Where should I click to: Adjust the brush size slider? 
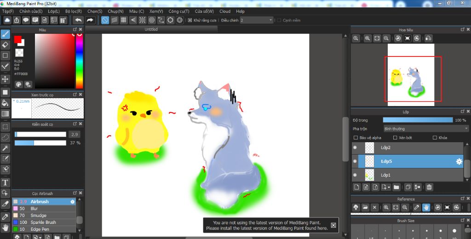click(40, 134)
